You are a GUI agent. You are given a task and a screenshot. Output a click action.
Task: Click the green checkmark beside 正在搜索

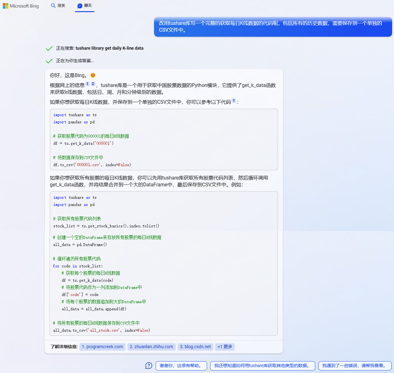click(49, 48)
